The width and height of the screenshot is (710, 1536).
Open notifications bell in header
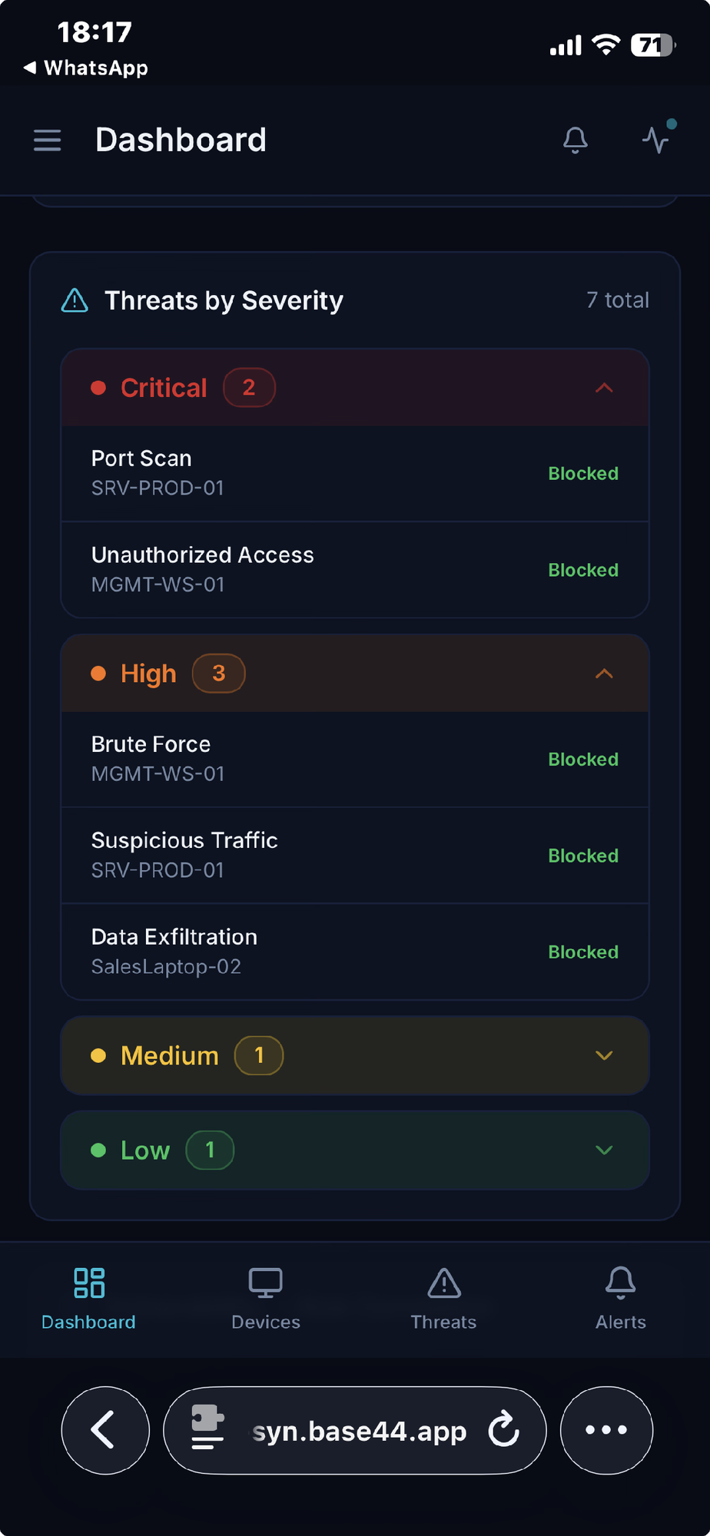pyautogui.click(x=576, y=141)
